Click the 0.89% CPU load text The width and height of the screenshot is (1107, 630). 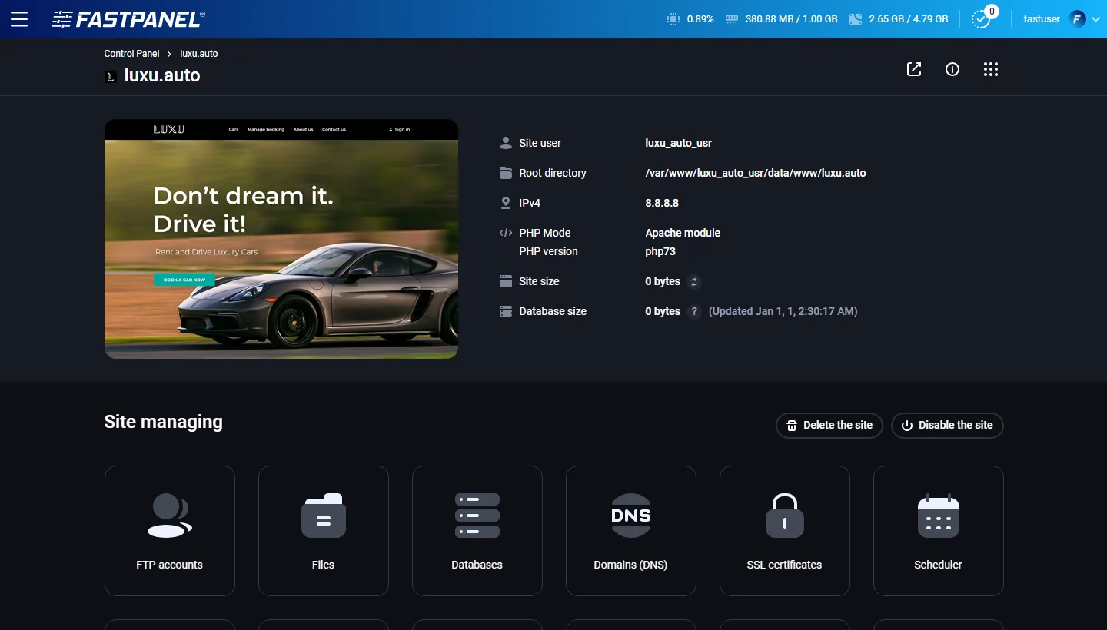(700, 19)
